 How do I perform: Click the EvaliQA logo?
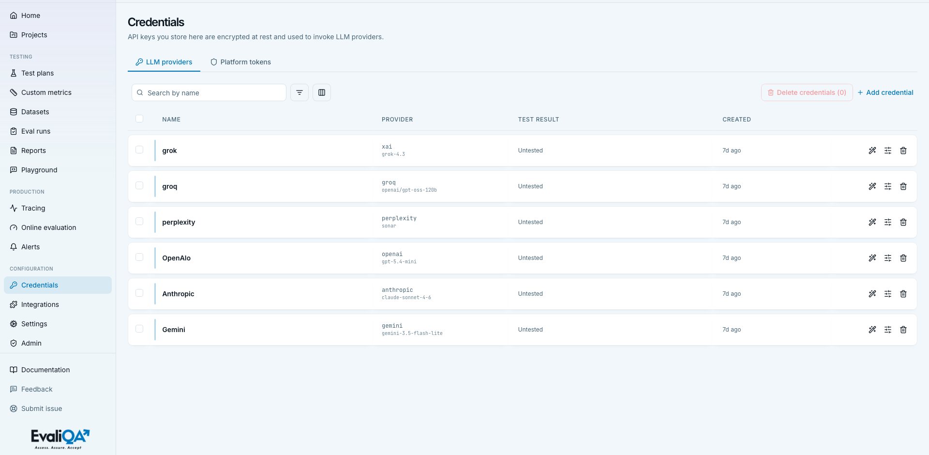[60, 439]
